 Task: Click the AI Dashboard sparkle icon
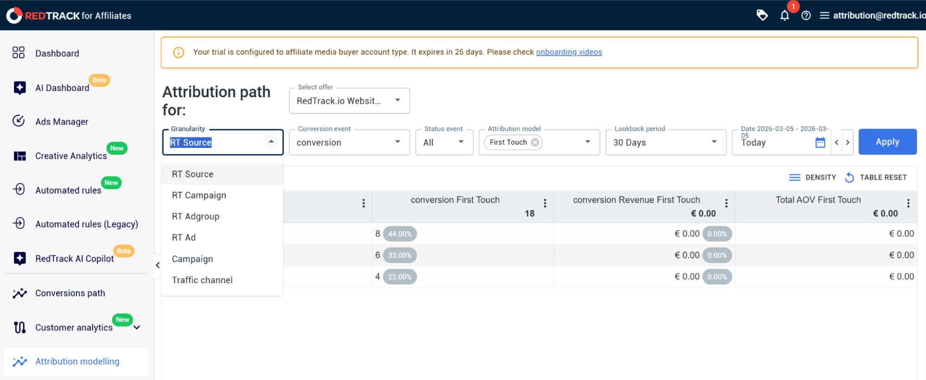point(19,88)
